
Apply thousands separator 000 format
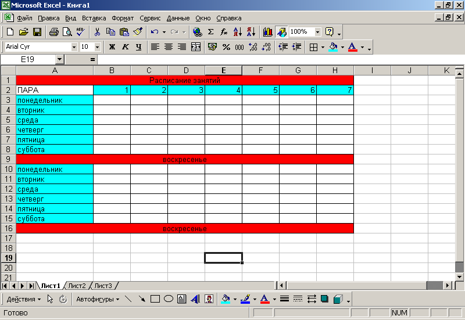tap(239, 47)
